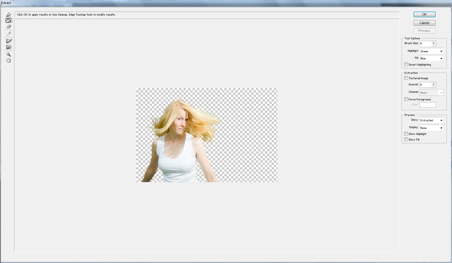Toggle Show Fill checkbox
The width and height of the screenshot is (452, 263).
[x=406, y=139]
